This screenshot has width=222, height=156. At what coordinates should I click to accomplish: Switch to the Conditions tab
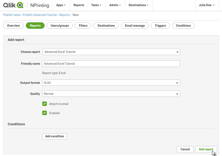click(x=183, y=25)
